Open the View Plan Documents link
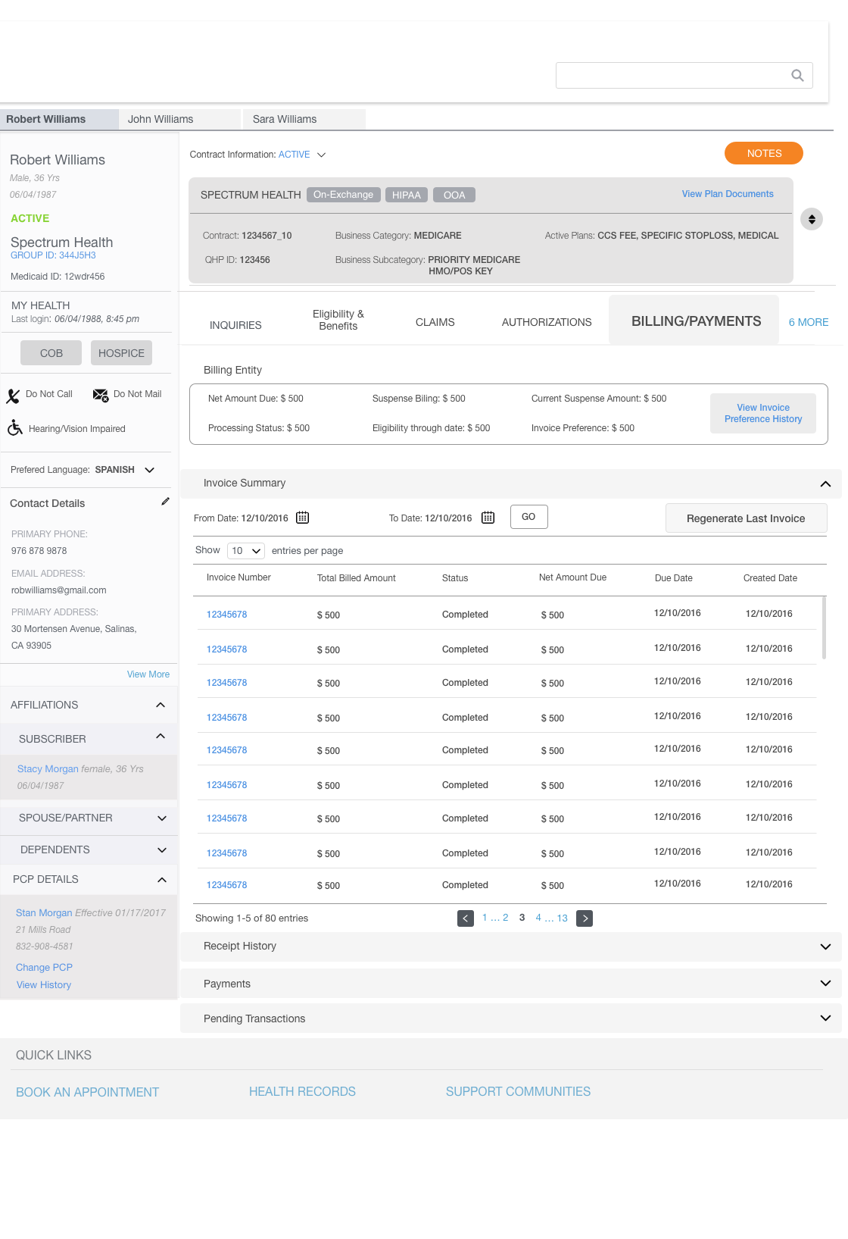Image resolution: width=848 pixels, height=1239 pixels. (727, 194)
